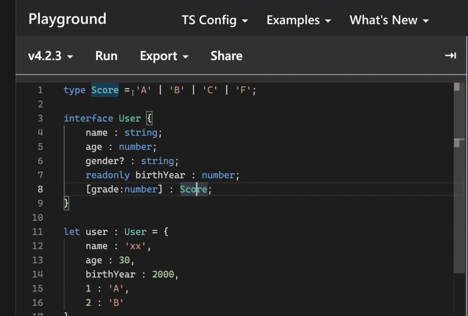Click 'birthYear' in the interface on line 7
This screenshot has height=316, width=468.
click(160, 175)
